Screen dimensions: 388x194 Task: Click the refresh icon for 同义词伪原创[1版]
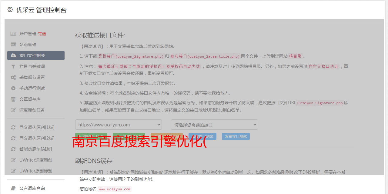point(13,127)
